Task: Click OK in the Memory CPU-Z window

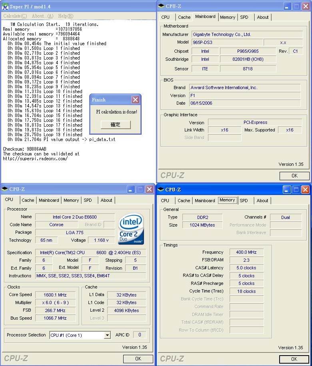Action: (x=294, y=359)
